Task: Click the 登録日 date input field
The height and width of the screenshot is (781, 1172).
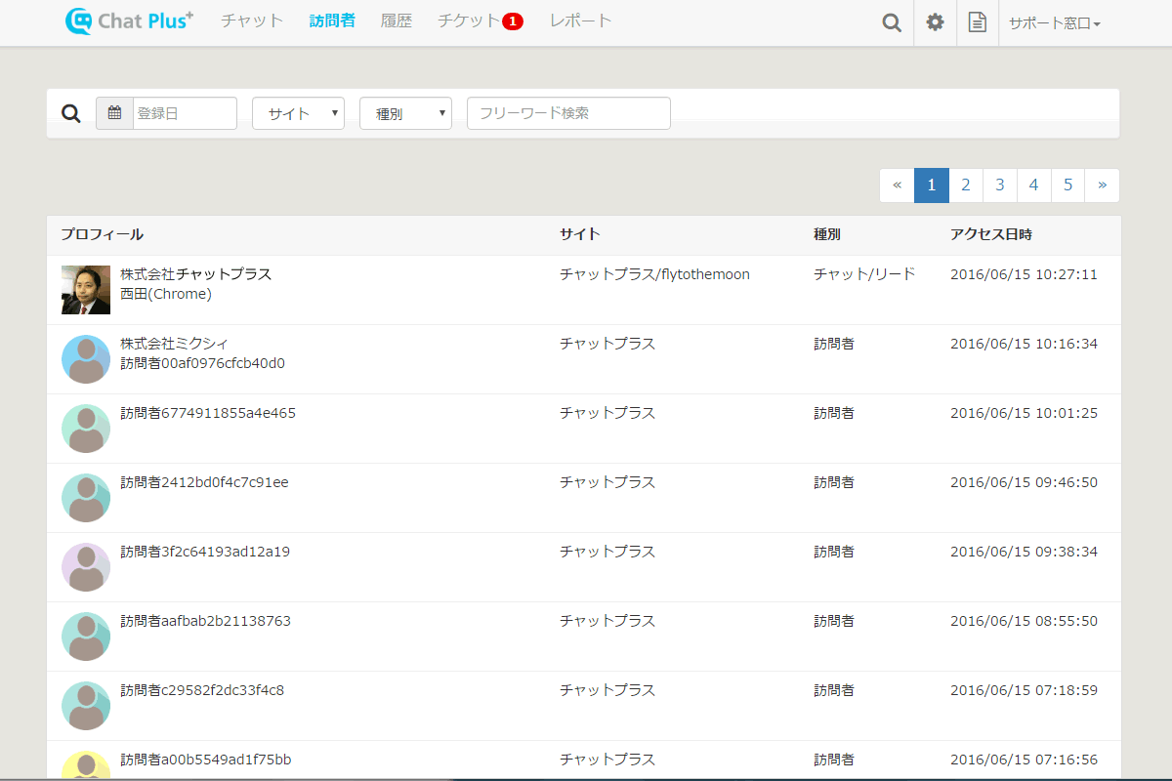Action: click(185, 113)
